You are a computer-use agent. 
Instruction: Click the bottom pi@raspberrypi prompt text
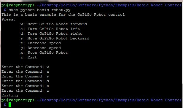[x=18, y=100]
